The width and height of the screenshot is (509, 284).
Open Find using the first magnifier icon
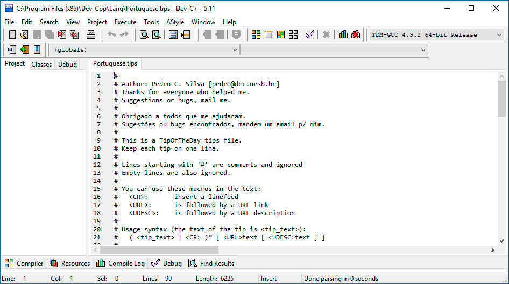144,34
